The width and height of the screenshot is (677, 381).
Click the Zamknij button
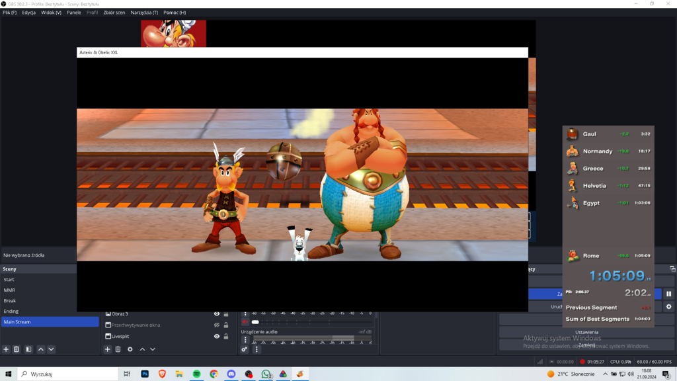click(586, 345)
